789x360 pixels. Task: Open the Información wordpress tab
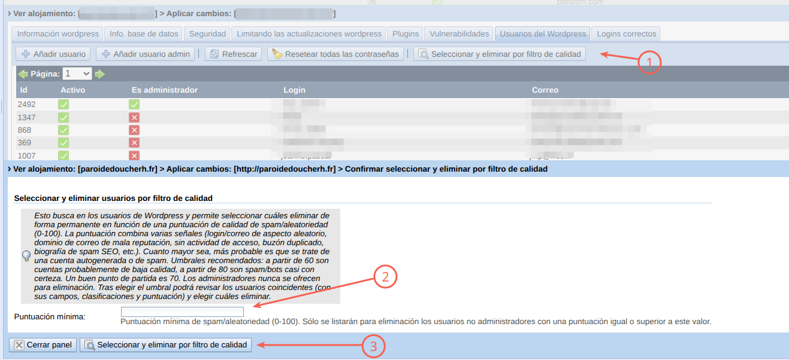click(x=57, y=33)
